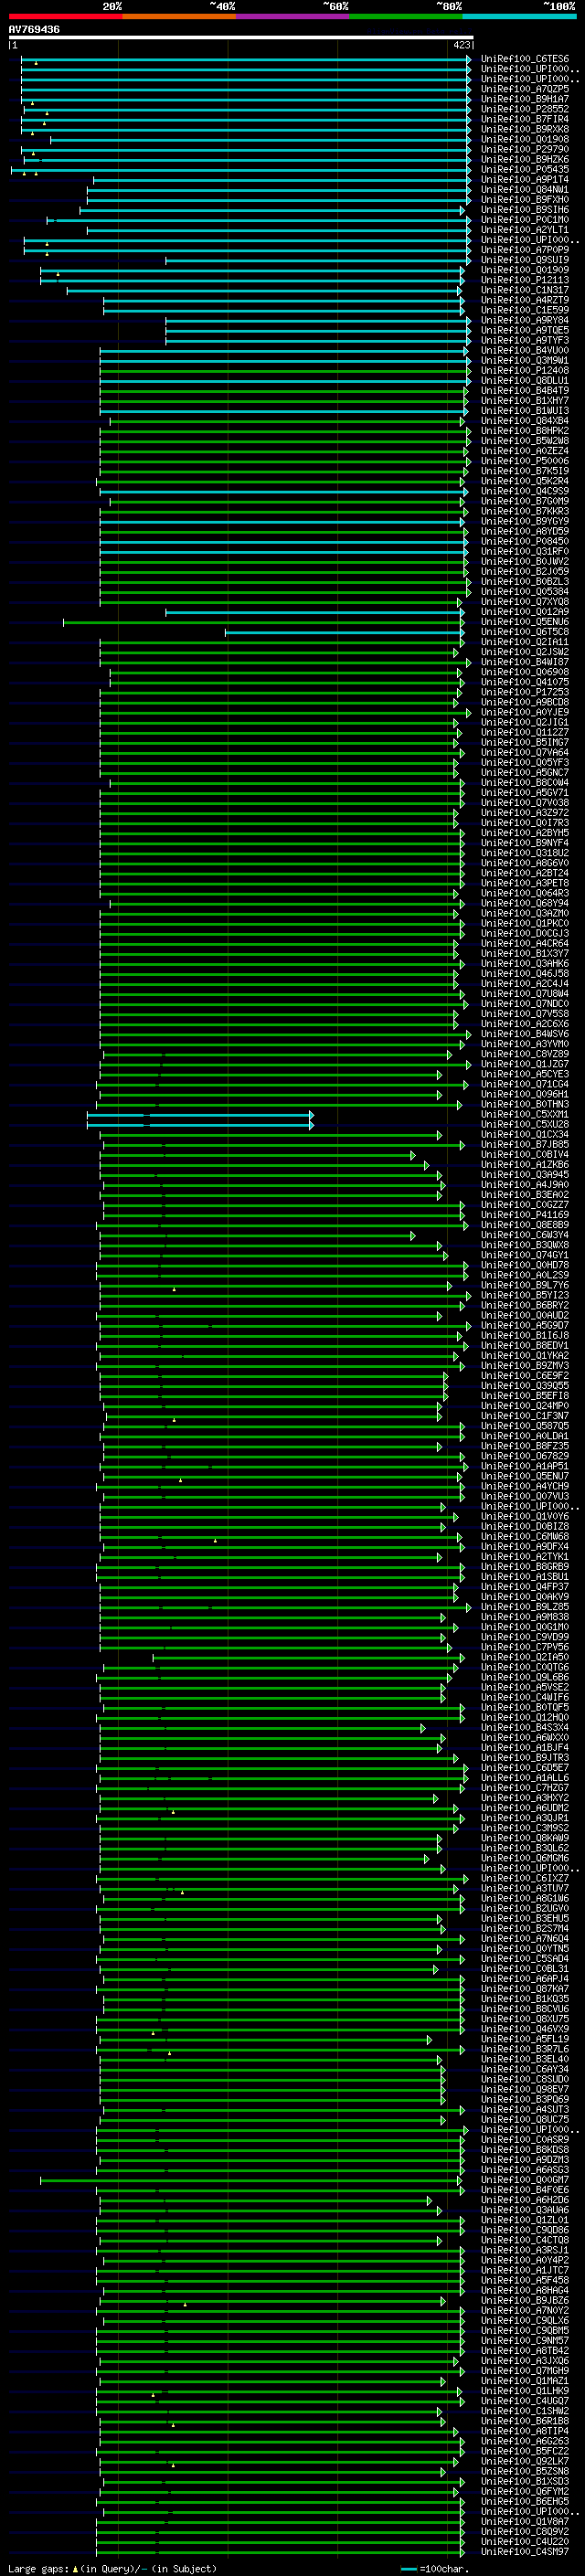
Task: Click the UniRef100_A8TIP4 entry
Action: (x=525, y=2431)
